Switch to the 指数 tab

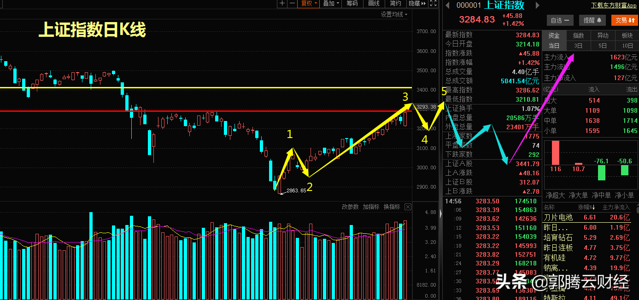(x=578, y=35)
